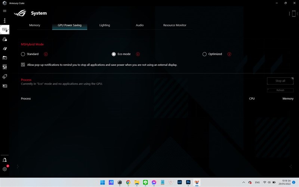Select Optimized MSHybrid mode
The image size is (299, 187).
(204, 54)
